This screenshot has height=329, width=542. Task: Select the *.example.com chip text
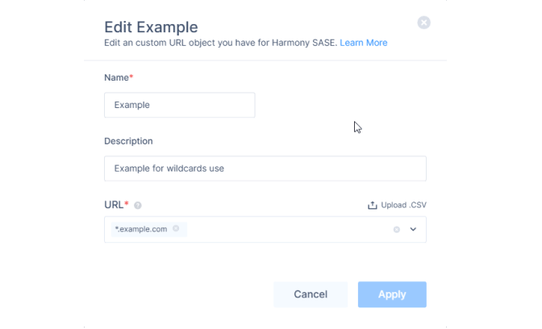[141, 229]
